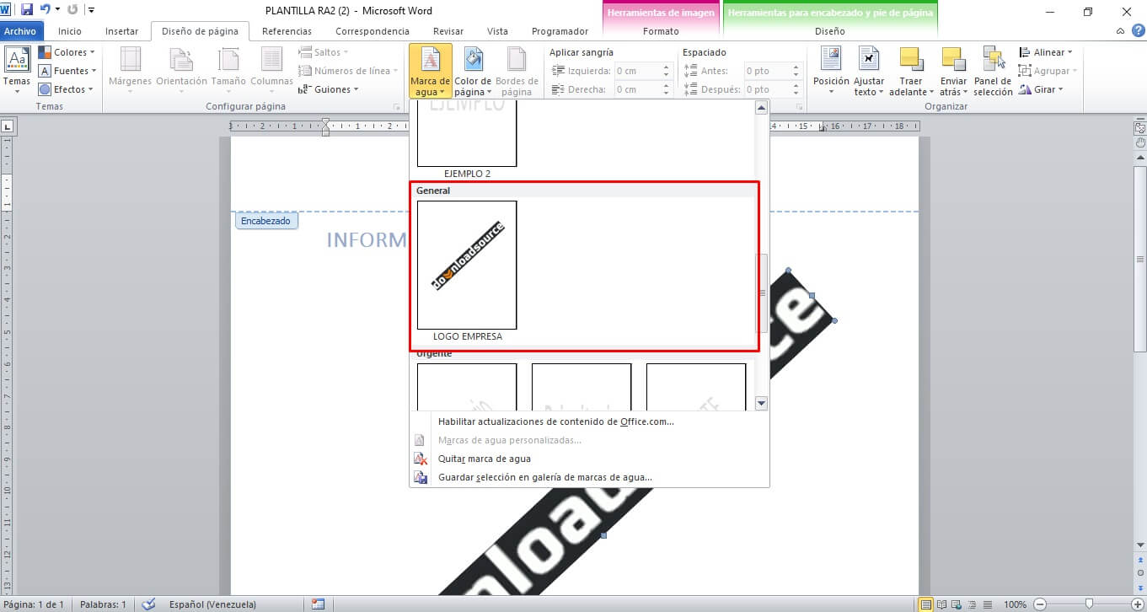Expand the Efectos theme dropdown
1147x612 pixels.
(68, 89)
